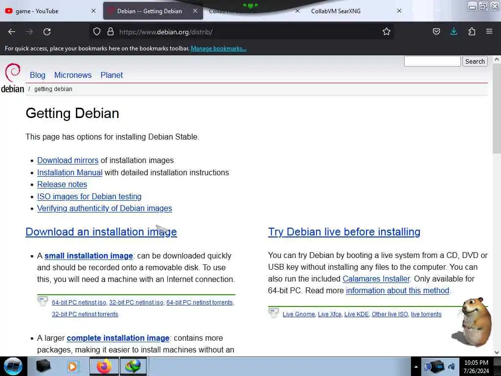The image size is (501, 376).
Task: Switch to the CollabVM SearXNG tab
Action: (x=355, y=11)
